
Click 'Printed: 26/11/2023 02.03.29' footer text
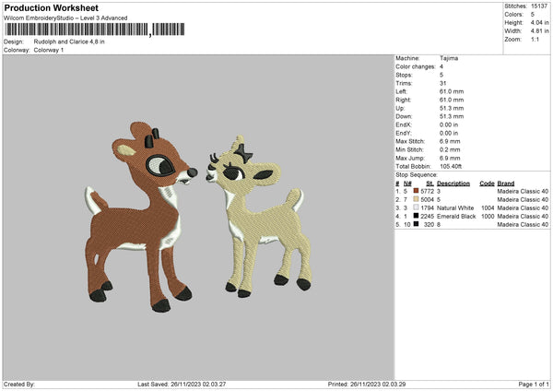(367, 385)
